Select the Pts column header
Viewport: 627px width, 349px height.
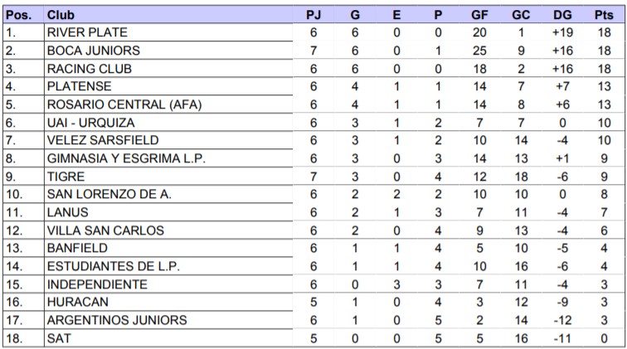click(604, 15)
